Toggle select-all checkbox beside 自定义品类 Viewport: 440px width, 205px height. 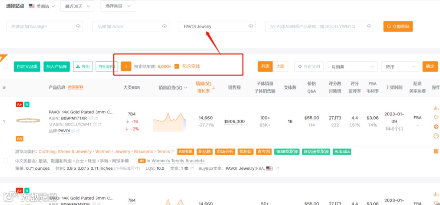5,67
